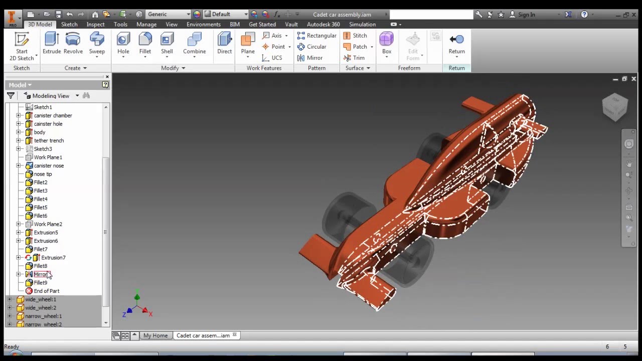The image size is (642, 361).
Task: Expand the Surface panel dropdown
Action: tap(358, 68)
